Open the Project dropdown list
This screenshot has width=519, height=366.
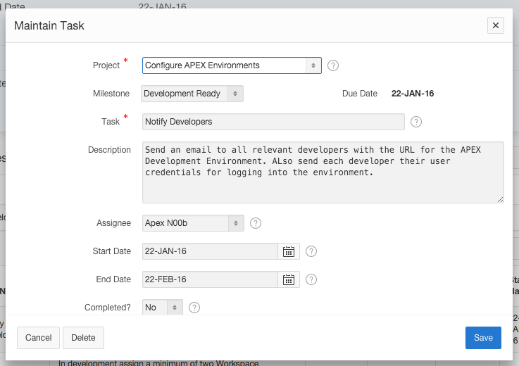coord(232,65)
